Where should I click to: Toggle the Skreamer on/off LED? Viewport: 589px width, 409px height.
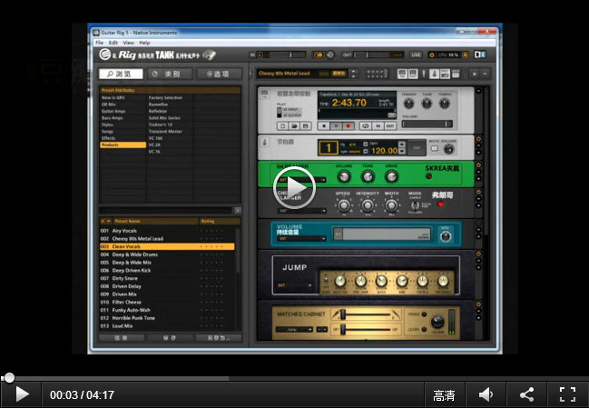(x=428, y=176)
